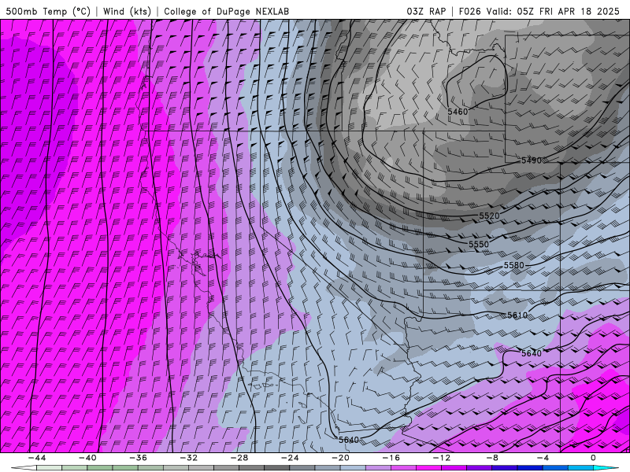Click the 5460 height contour label
Image resolution: width=630 pixels, height=472 pixels.
click(x=458, y=112)
